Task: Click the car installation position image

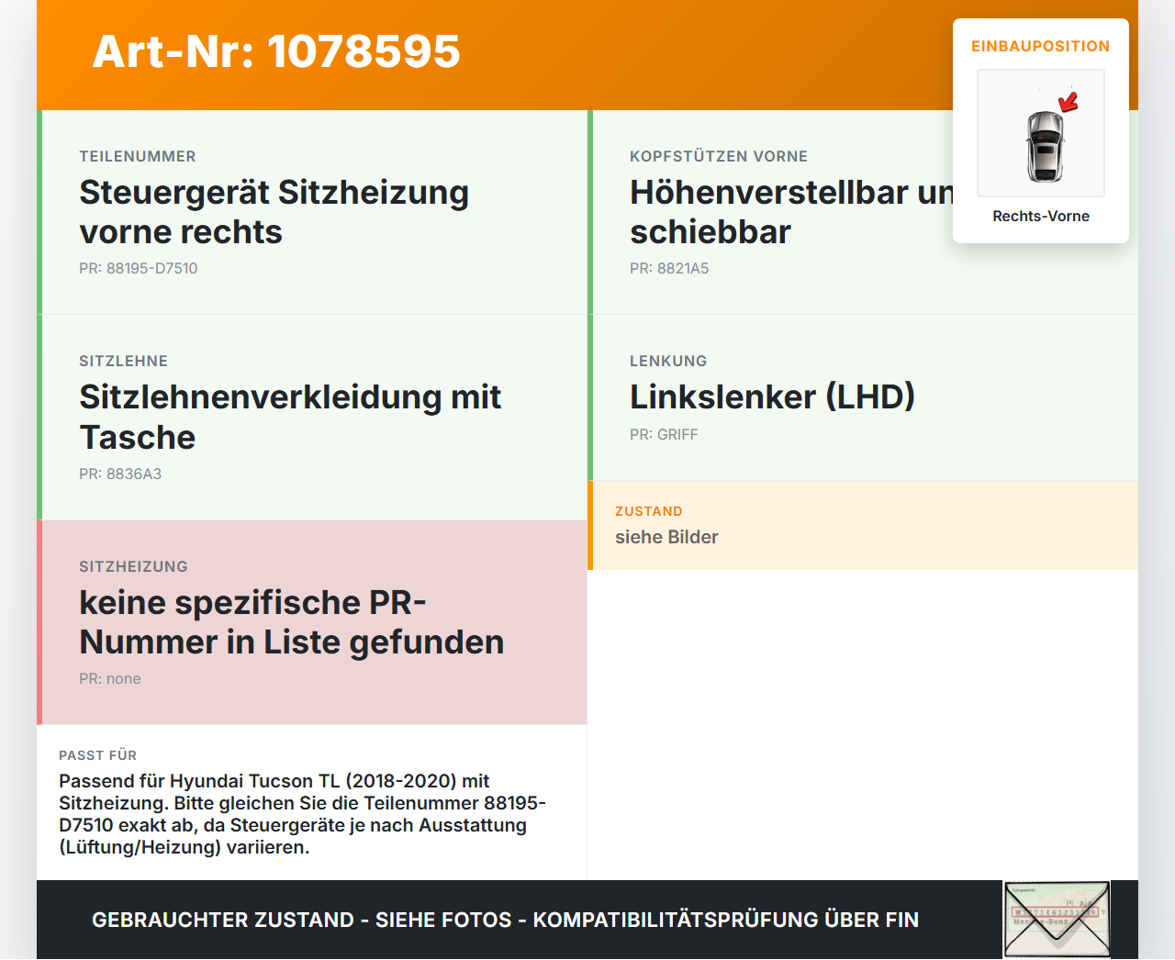Action: click(x=1041, y=133)
